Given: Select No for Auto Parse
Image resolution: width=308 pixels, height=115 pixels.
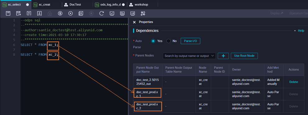Looking at the screenshot, I should pos(168,41).
